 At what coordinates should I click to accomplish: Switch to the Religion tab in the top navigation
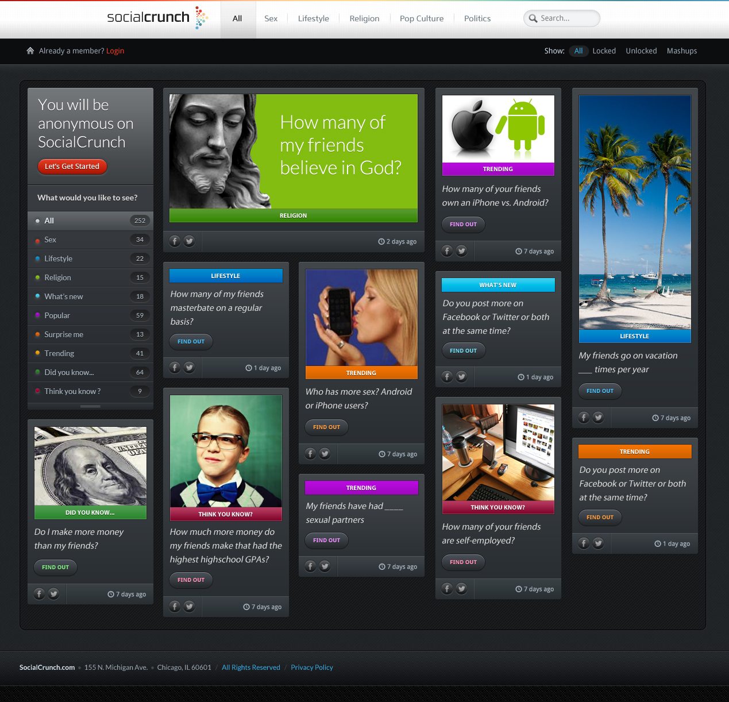364,18
